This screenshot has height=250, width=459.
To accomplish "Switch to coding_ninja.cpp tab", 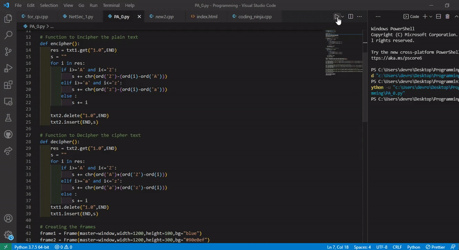I will (254, 17).
